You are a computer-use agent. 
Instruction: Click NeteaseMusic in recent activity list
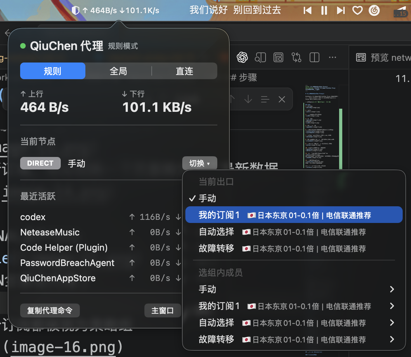(50, 232)
